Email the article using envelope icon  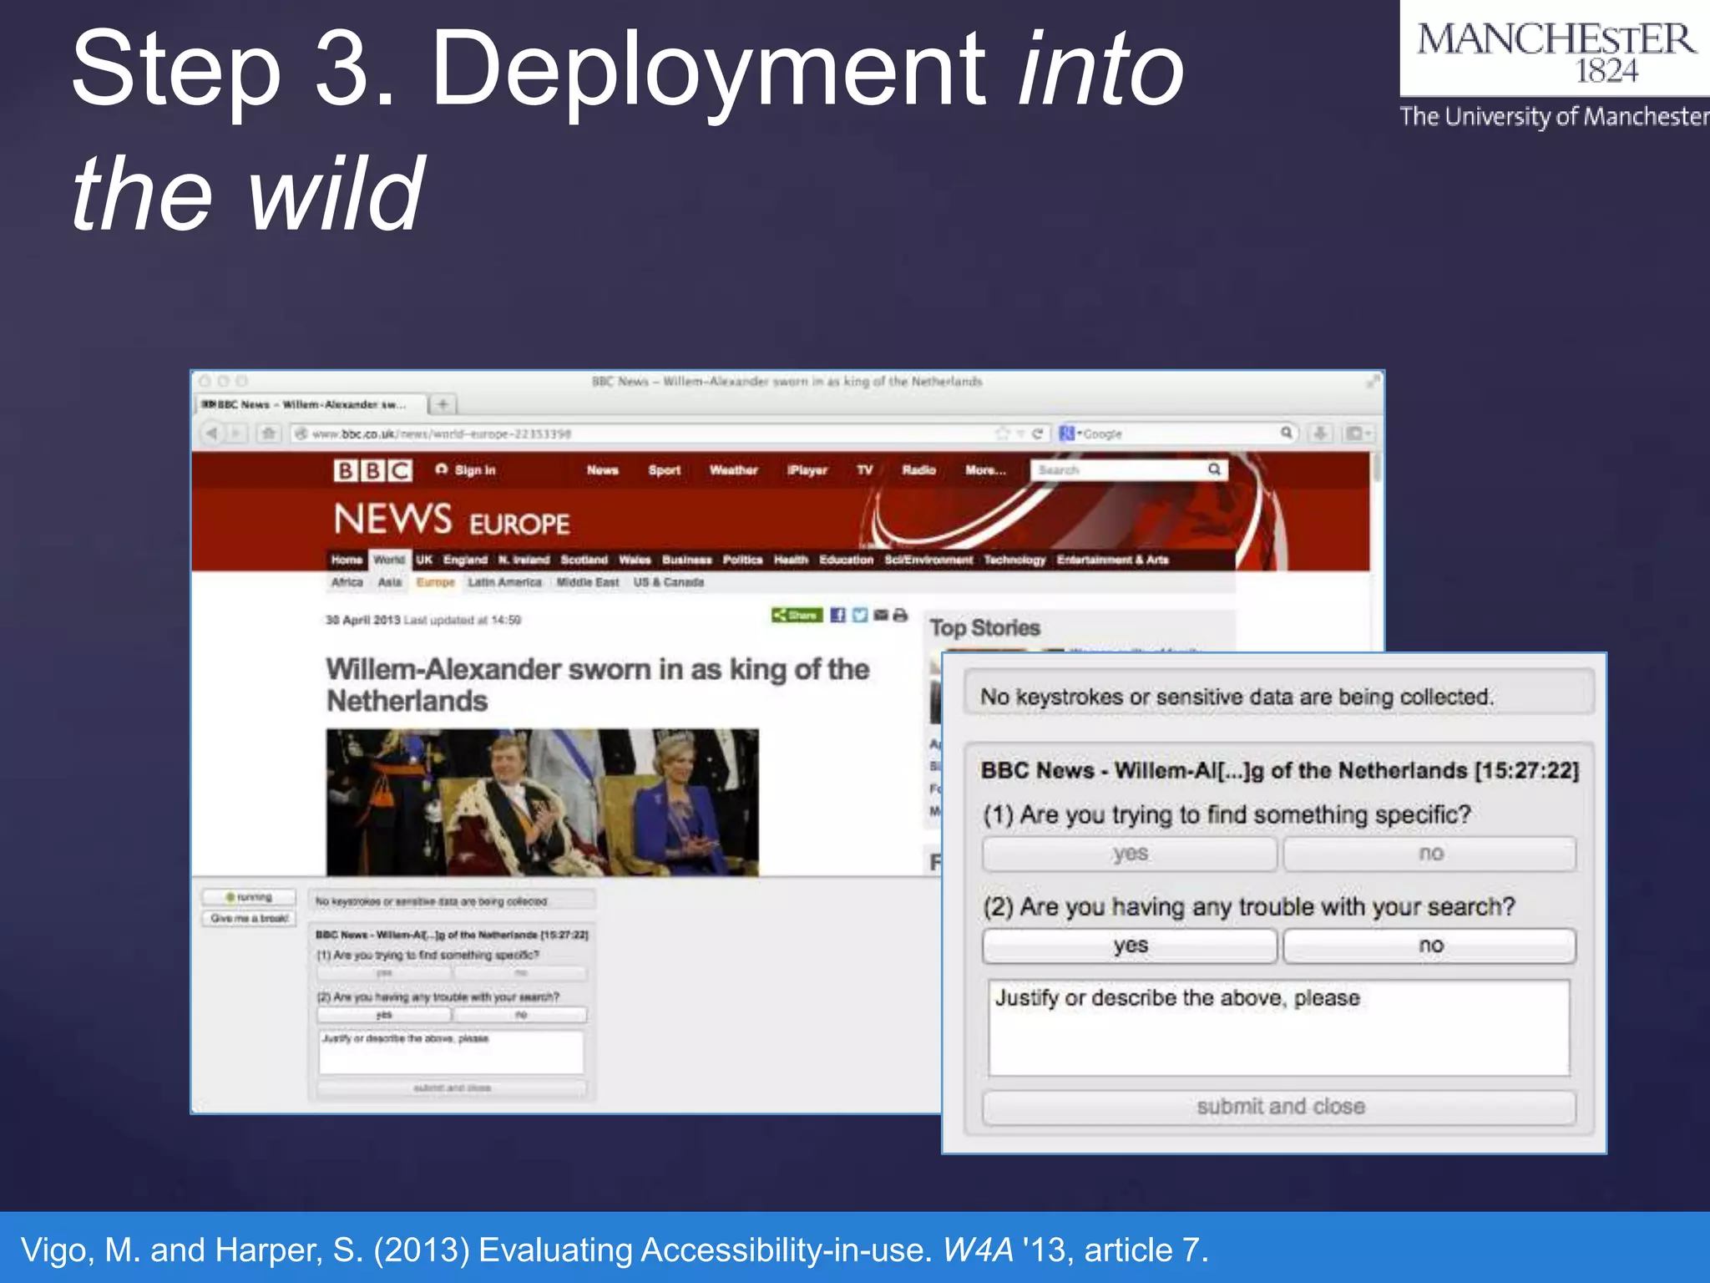(880, 616)
